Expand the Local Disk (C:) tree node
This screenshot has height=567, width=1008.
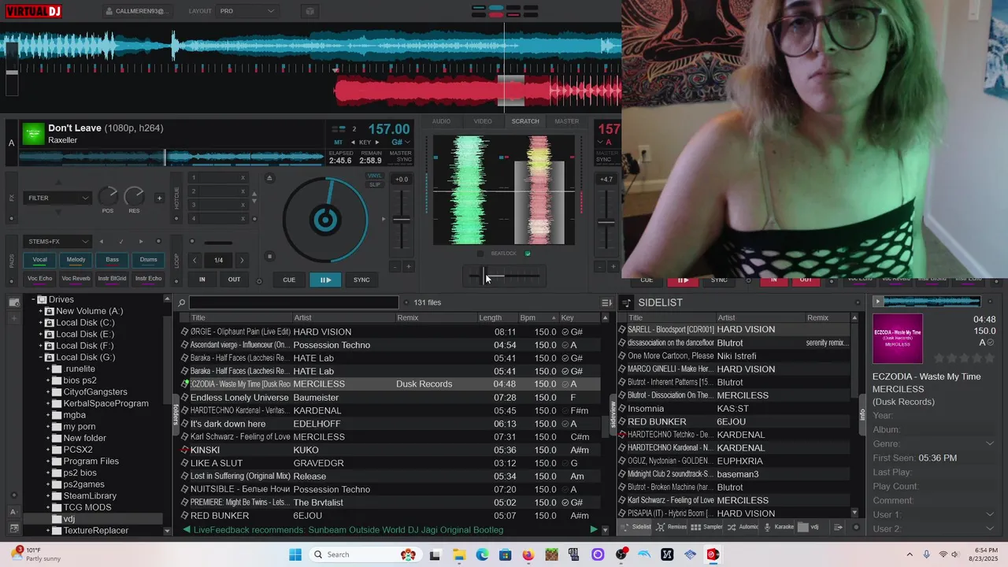point(40,323)
